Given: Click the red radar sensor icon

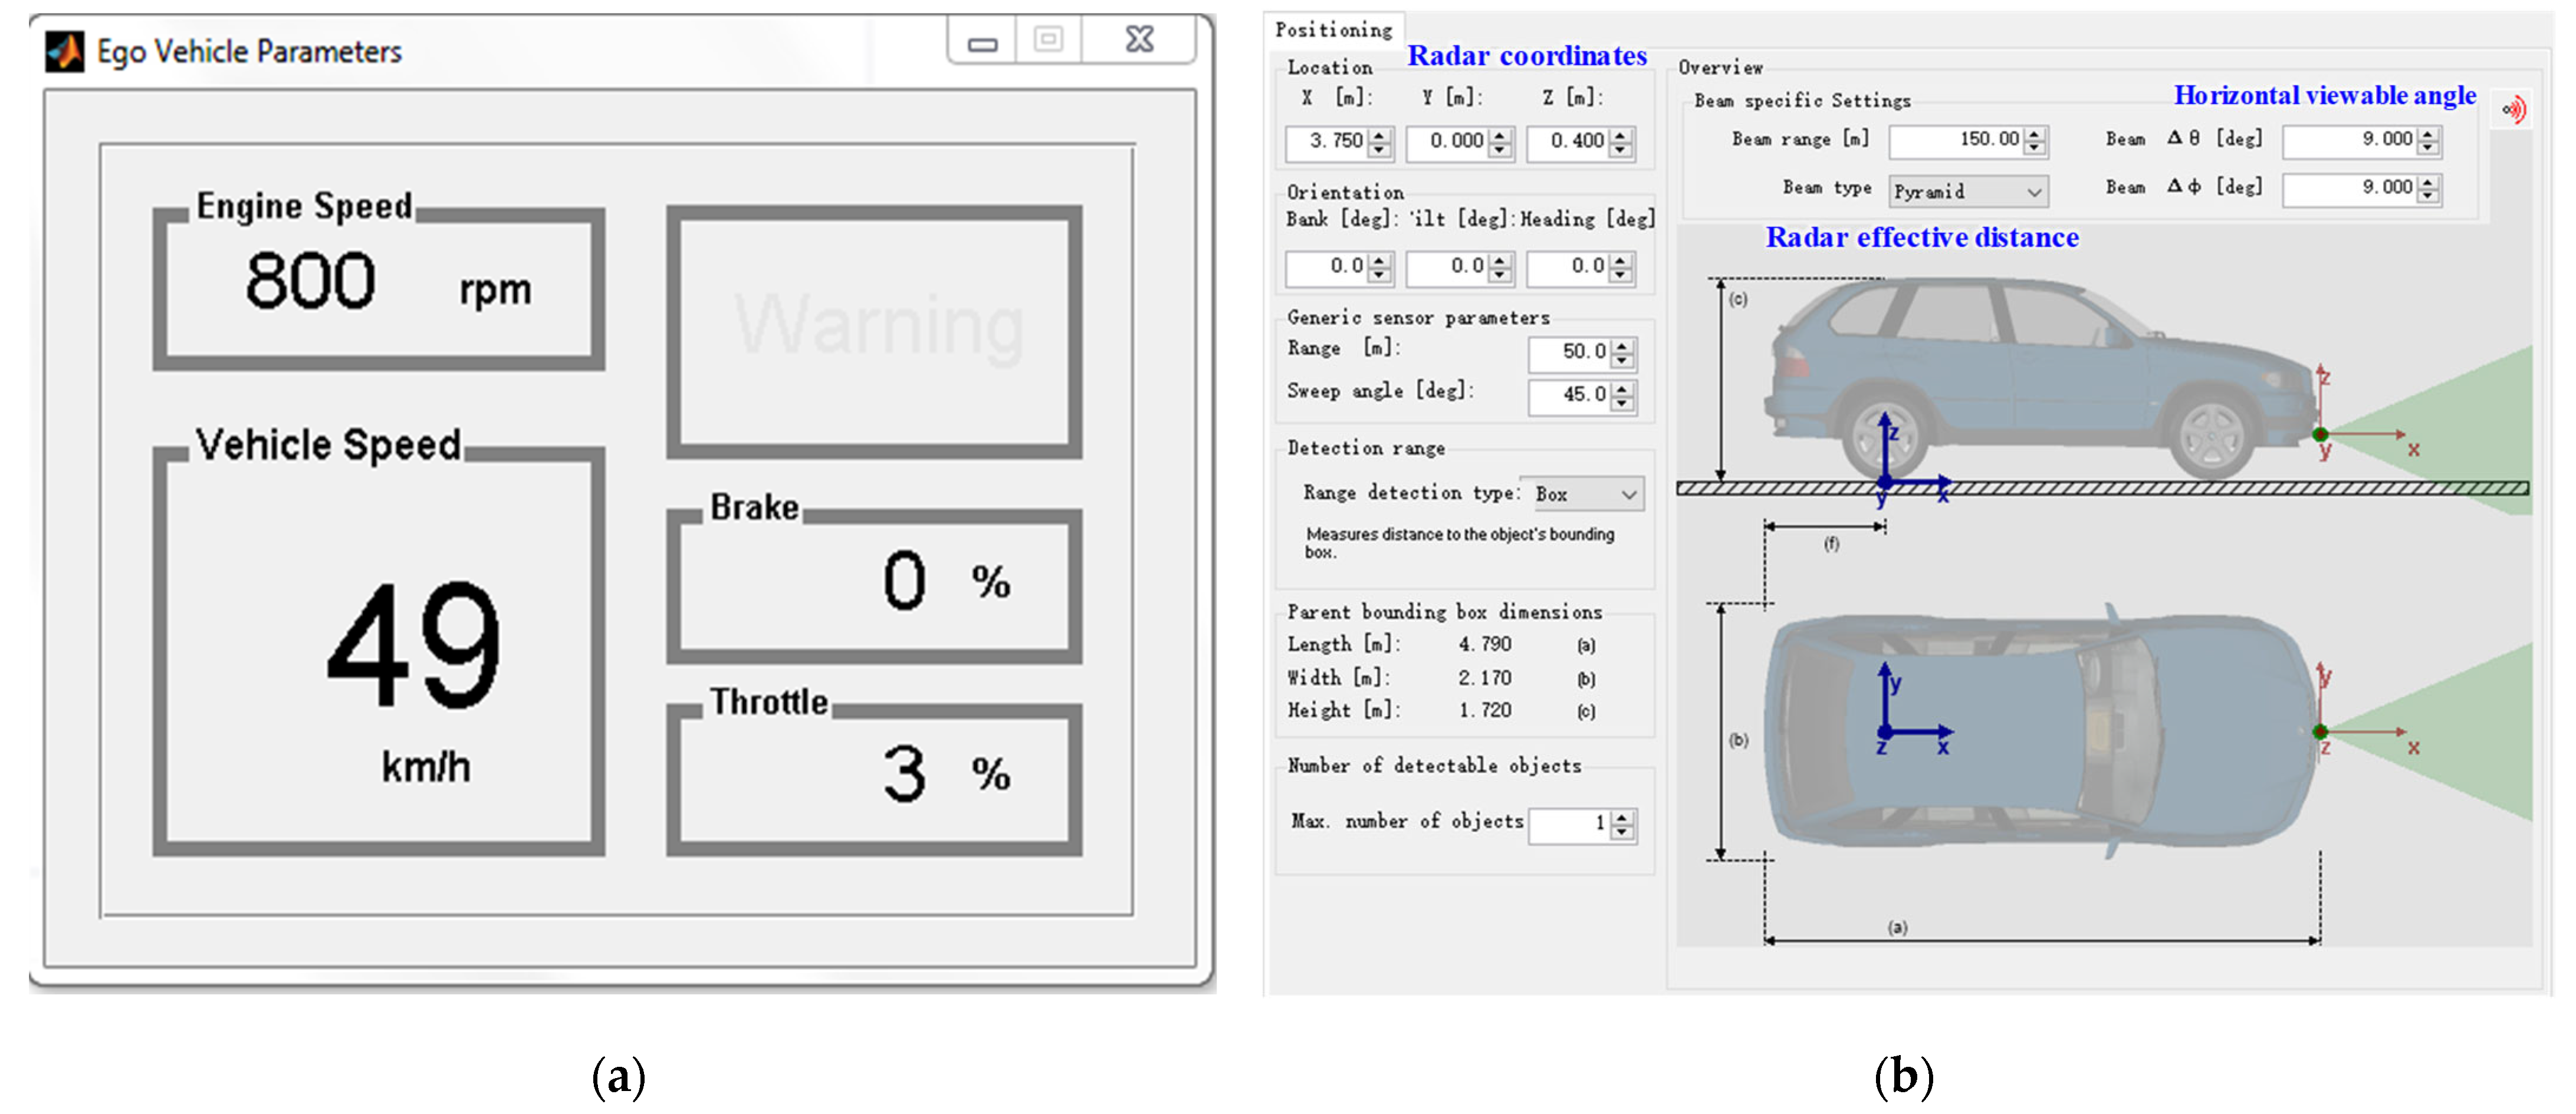Looking at the screenshot, I should 2514,109.
